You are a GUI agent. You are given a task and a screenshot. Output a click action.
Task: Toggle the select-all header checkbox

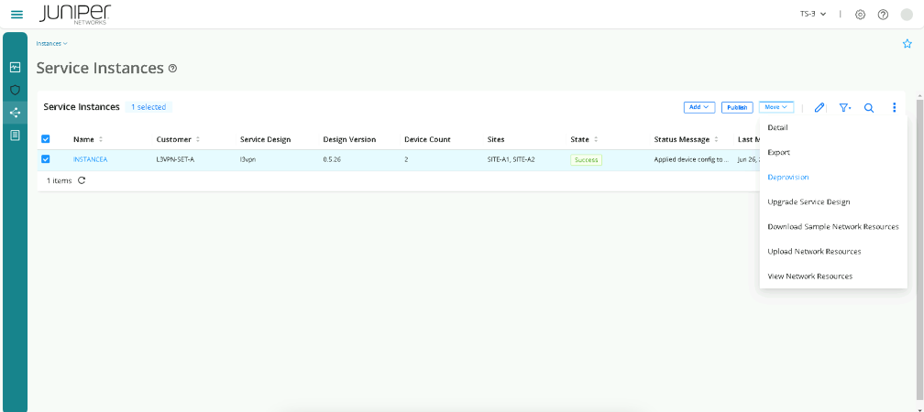pyautogui.click(x=46, y=139)
